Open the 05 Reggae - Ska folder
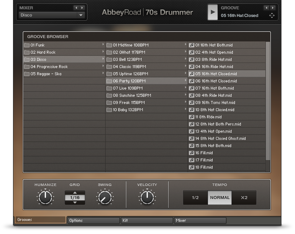Screen dimensions: 295x234 [64, 74]
